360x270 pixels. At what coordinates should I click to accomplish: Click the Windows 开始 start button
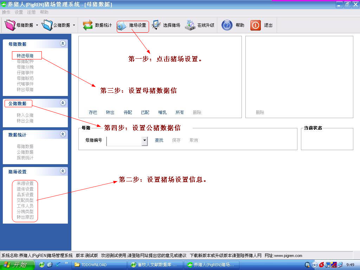coord(16,265)
